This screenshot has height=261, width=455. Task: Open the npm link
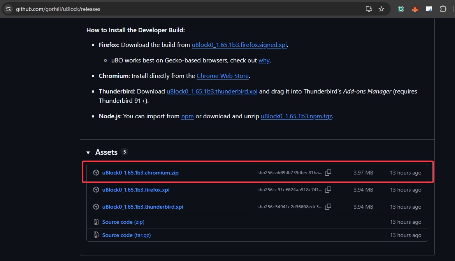coord(187,116)
